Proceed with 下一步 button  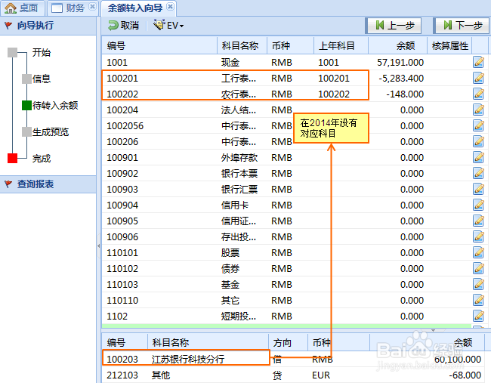[x=462, y=26]
